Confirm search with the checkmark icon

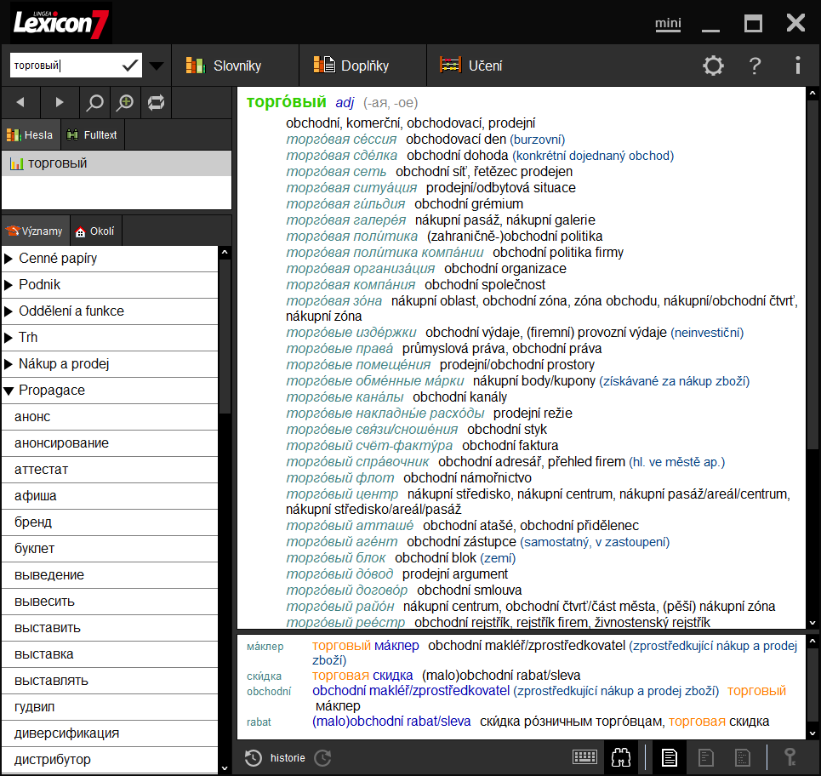pyautogui.click(x=130, y=66)
